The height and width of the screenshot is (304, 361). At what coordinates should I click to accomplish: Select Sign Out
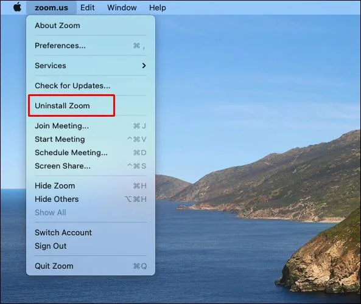91,246
